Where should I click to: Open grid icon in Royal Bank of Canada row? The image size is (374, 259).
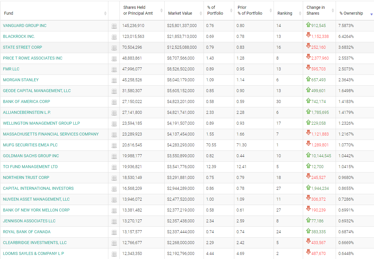point(114,232)
